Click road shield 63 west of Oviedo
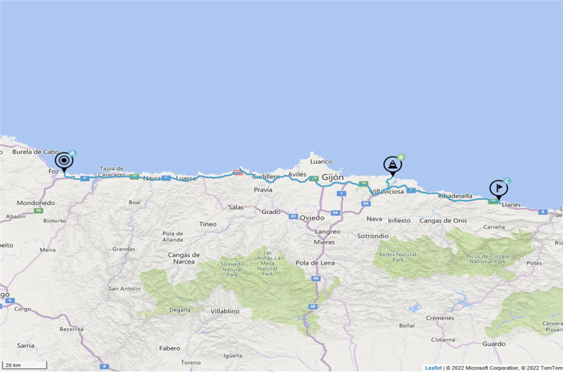 293,216
